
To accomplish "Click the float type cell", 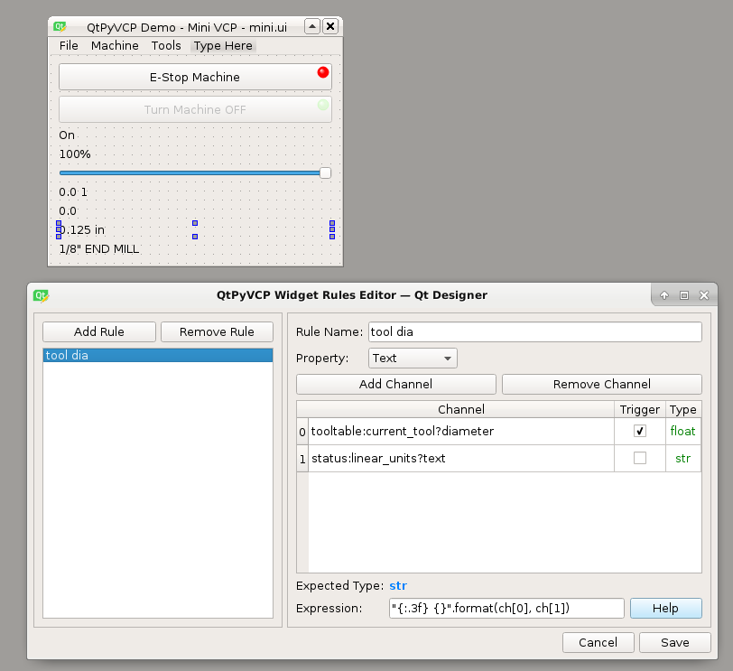I will 683,431.
